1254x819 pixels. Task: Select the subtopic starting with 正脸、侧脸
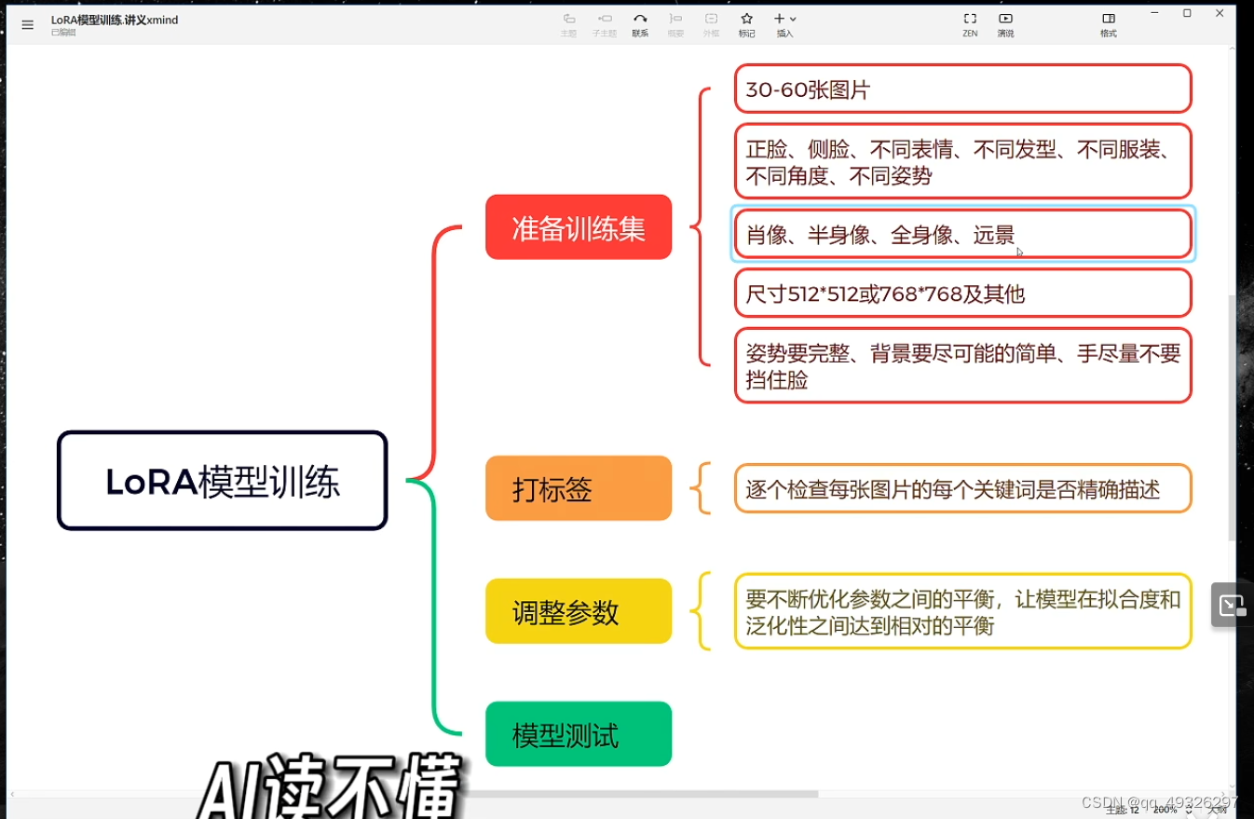[x=962, y=161]
